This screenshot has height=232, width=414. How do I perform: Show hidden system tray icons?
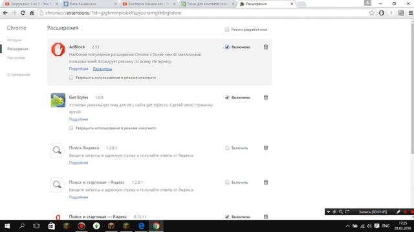click(347, 226)
